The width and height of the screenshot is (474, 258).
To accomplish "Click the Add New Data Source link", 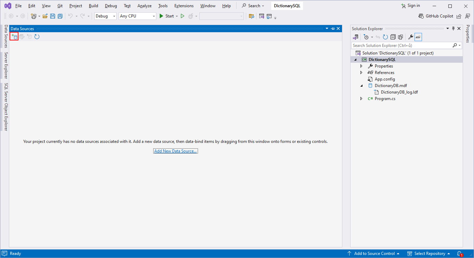I will tap(175, 151).
